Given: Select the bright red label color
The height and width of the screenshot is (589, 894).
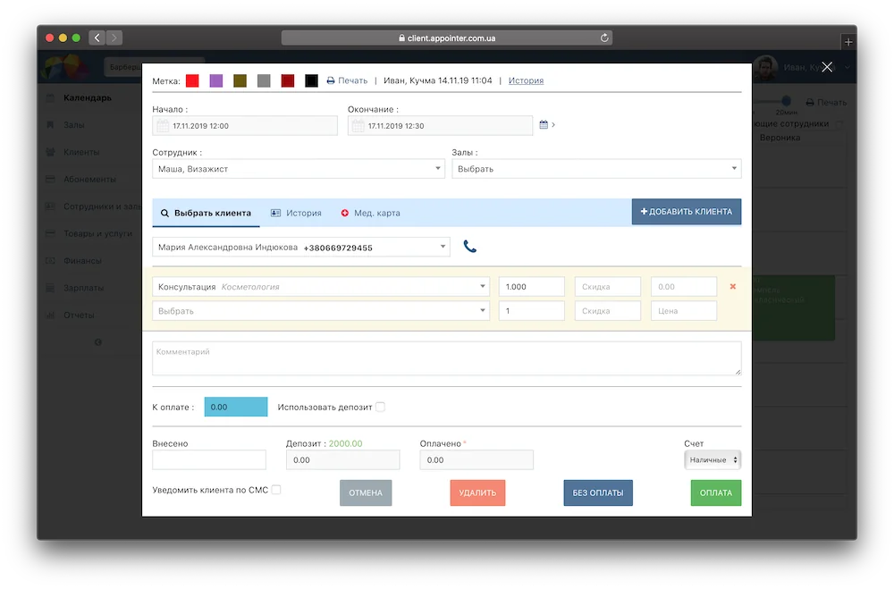Looking at the screenshot, I should click(193, 80).
